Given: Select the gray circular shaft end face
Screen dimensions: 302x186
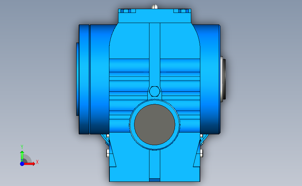Looking at the screenshot, I should point(155,125).
